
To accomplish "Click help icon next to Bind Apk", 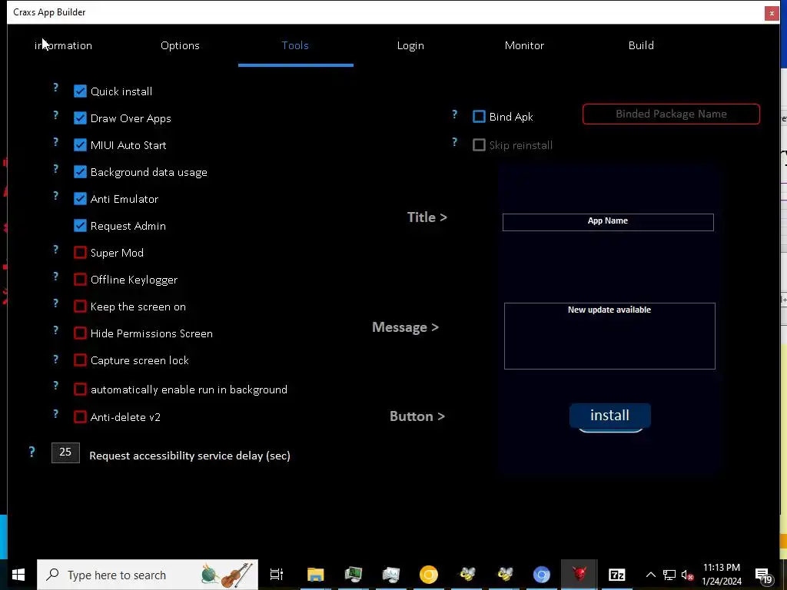I will click(x=455, y=114).
